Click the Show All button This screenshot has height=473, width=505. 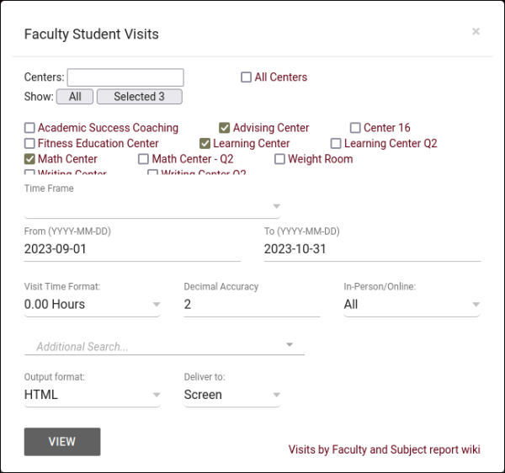tap(75, 97)
